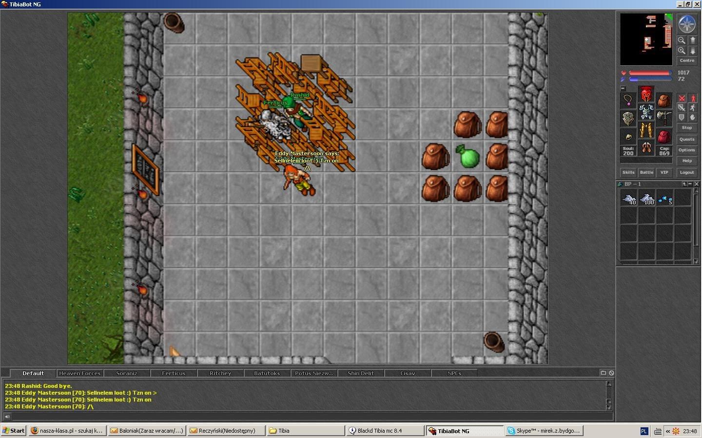Select the shield in the left hand slot

point(628,119)
